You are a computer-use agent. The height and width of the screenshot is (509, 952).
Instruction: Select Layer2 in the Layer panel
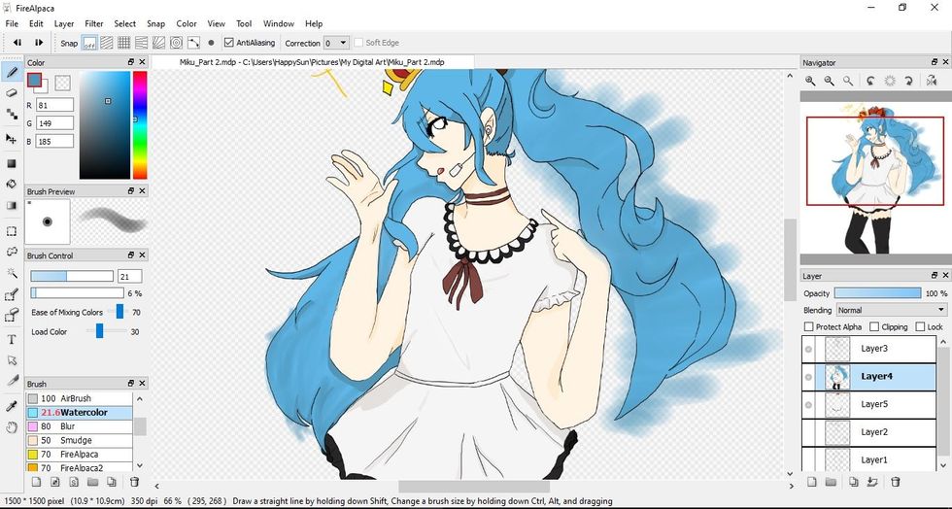[868, 432]
